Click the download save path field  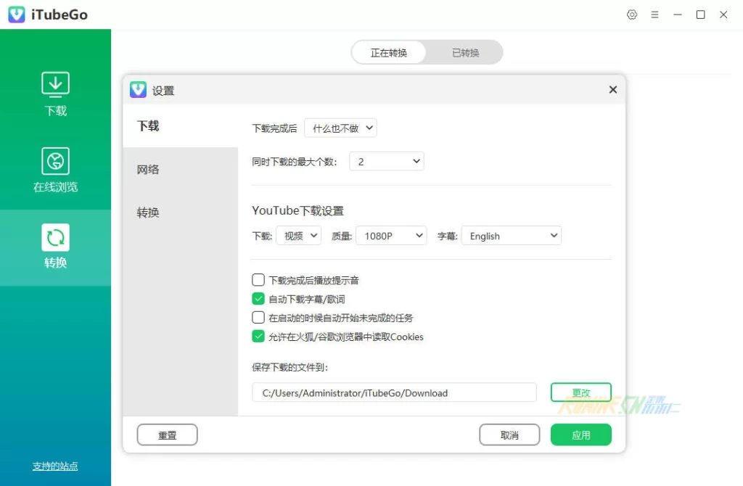click(394, 393)
